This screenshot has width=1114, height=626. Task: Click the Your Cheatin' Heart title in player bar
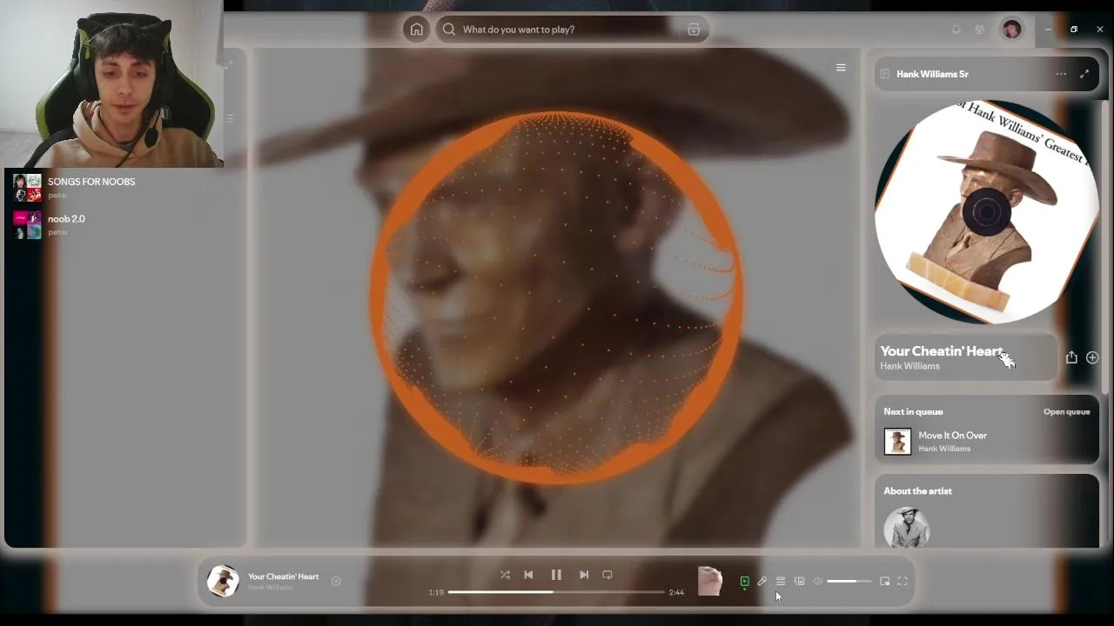click(x=283, y=576)
